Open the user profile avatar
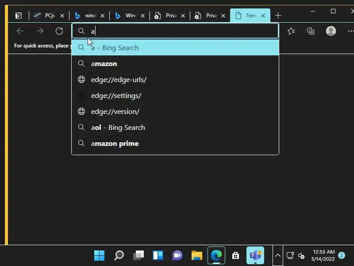Viewport: 354px width, 266px height. click(x=331, y=31)
